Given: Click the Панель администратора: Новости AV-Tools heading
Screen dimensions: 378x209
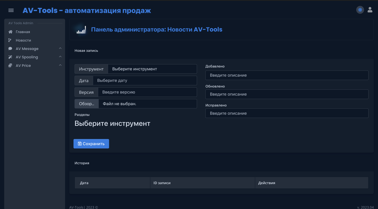Looking at the screenshot, I should [x=157, y=30].
